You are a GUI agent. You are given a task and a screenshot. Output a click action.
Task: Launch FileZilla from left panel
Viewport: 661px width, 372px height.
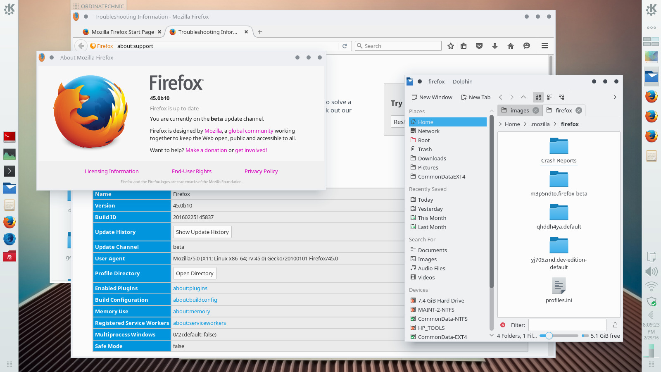[x=9, y=256]
